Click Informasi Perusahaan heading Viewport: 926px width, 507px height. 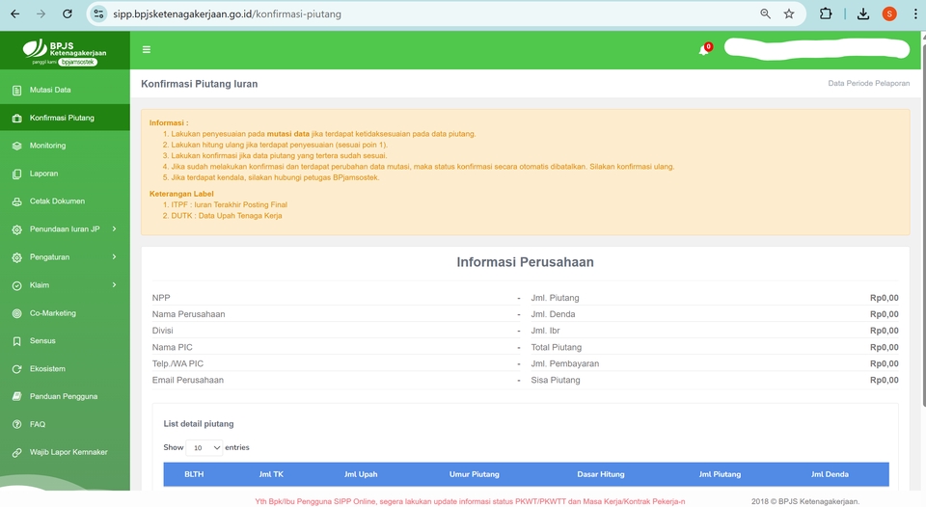(x=525, y=262)
